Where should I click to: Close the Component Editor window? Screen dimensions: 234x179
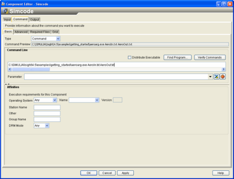230,4
